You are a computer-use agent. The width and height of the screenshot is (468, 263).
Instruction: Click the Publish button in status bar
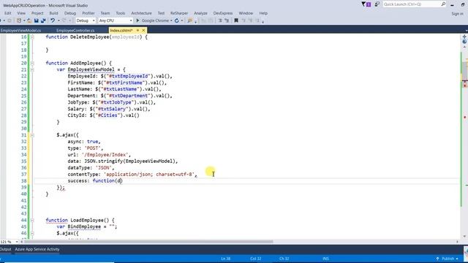pos(447,259)
